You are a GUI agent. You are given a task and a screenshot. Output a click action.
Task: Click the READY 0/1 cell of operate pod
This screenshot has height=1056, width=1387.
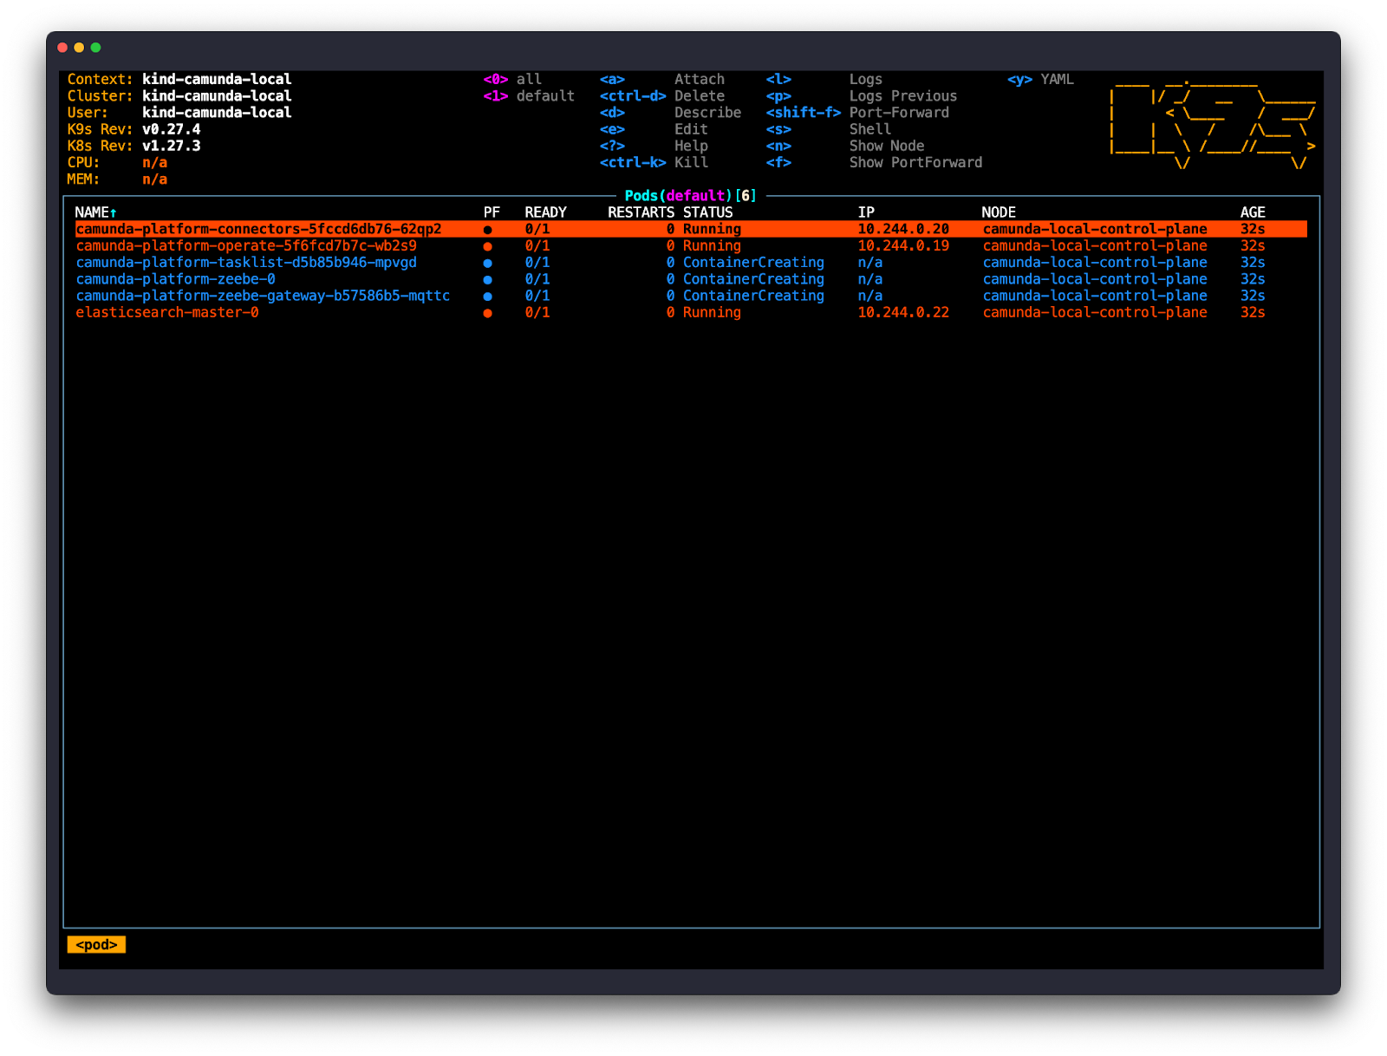tap(537, 245)
